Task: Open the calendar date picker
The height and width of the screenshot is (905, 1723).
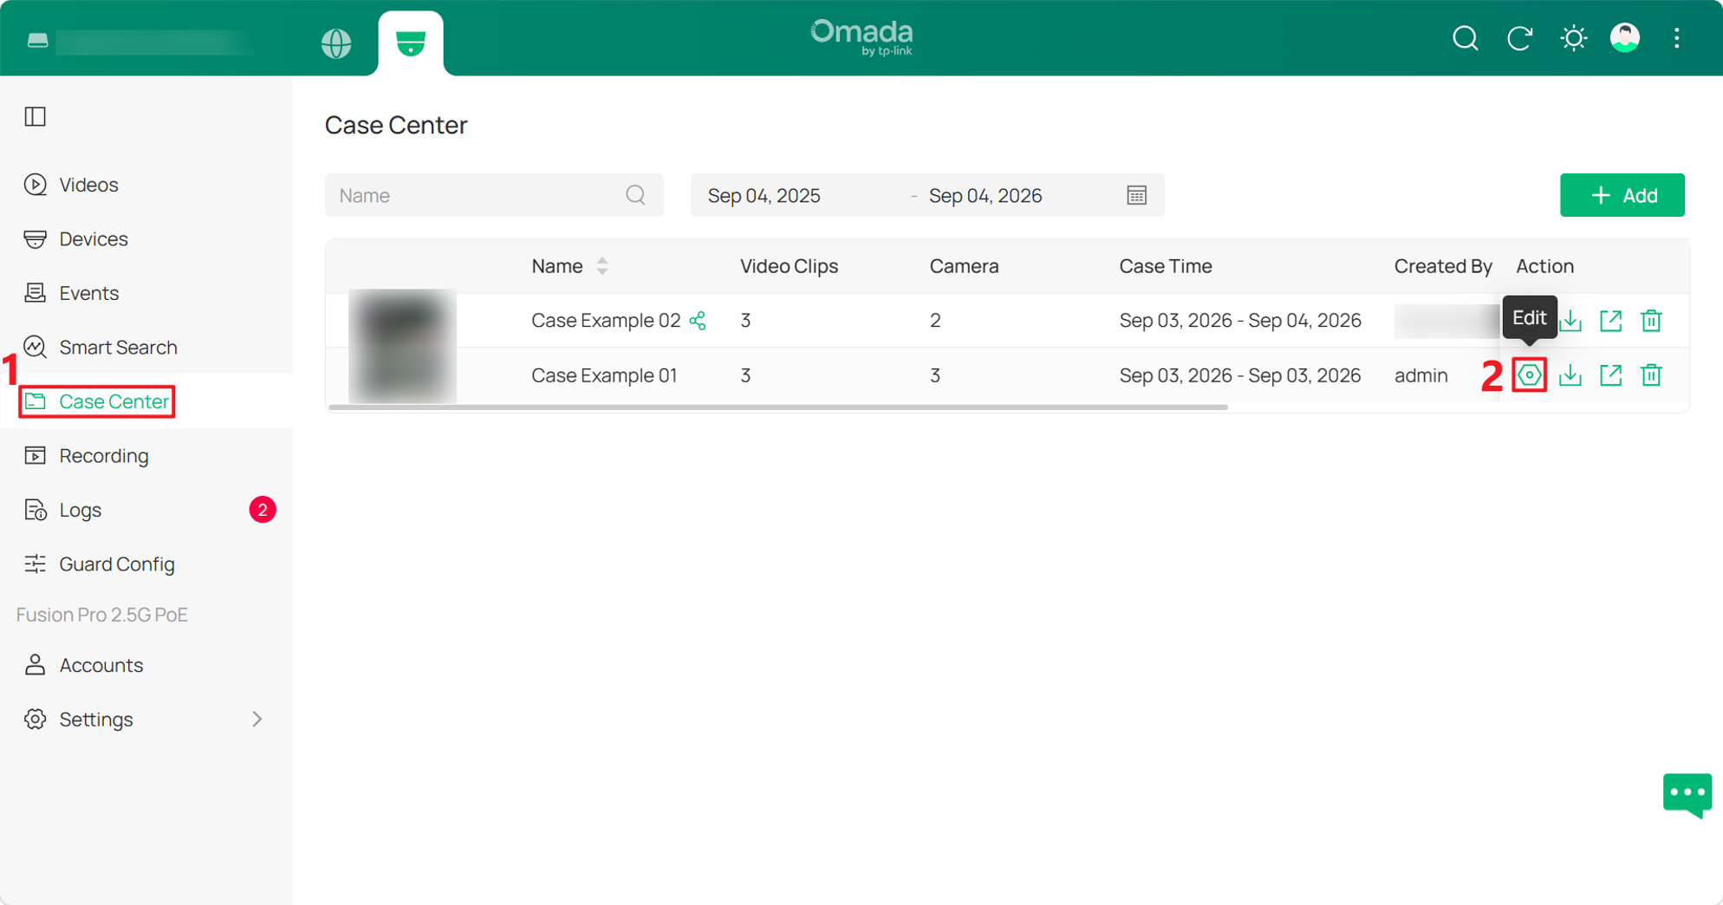Action: click(1137, 195)
